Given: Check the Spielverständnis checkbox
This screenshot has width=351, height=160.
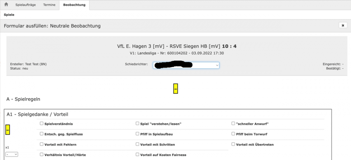Looking at the screenshot, I should click(42, 123).
